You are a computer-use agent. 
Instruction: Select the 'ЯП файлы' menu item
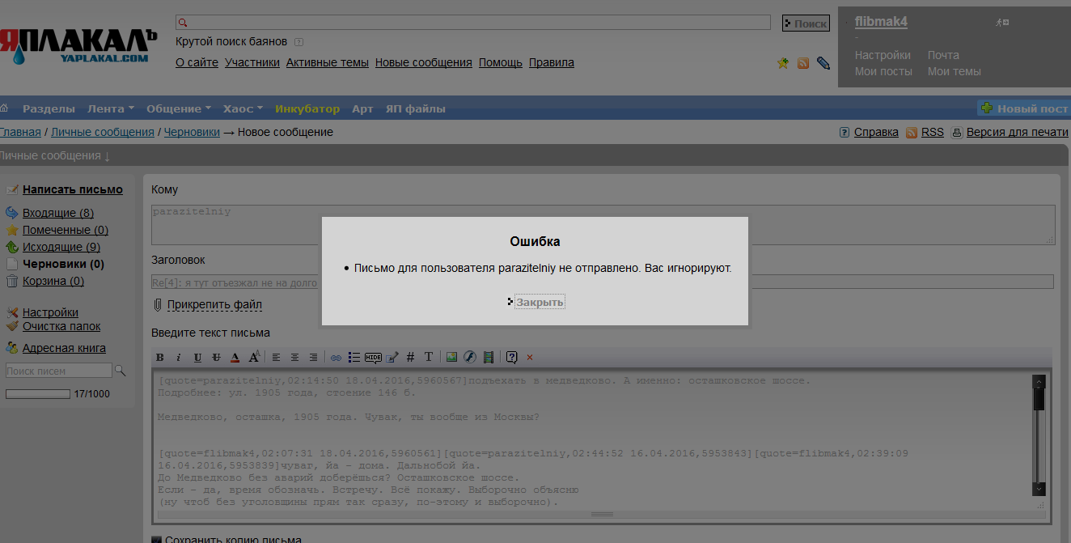click(415, 108)
